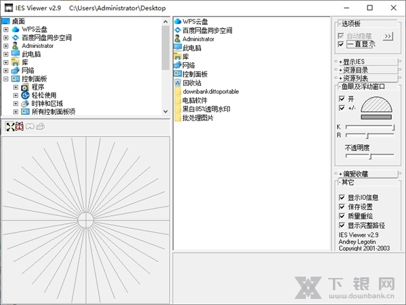This screenshot has width=406, height=305.
Task: Click the grayed printer toolbar icon
Action: tap(40, 127)
